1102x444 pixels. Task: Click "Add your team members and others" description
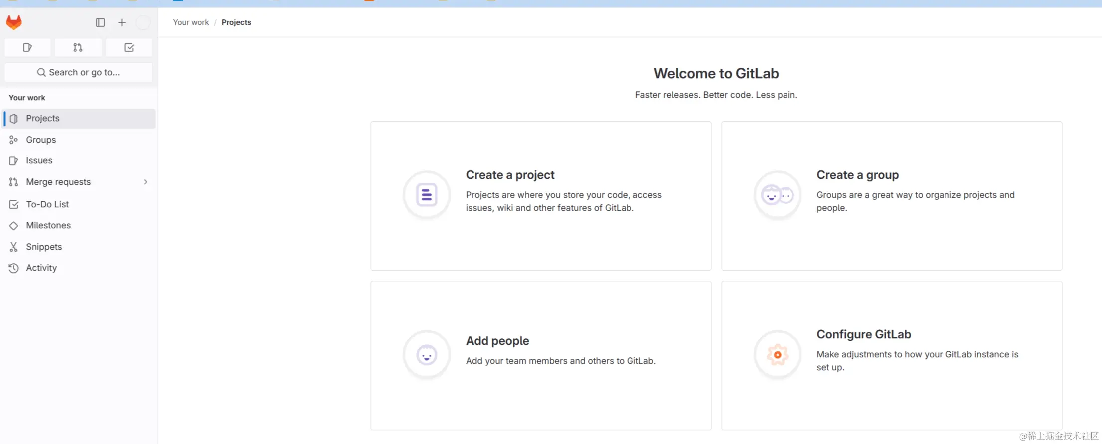(561, 361)
